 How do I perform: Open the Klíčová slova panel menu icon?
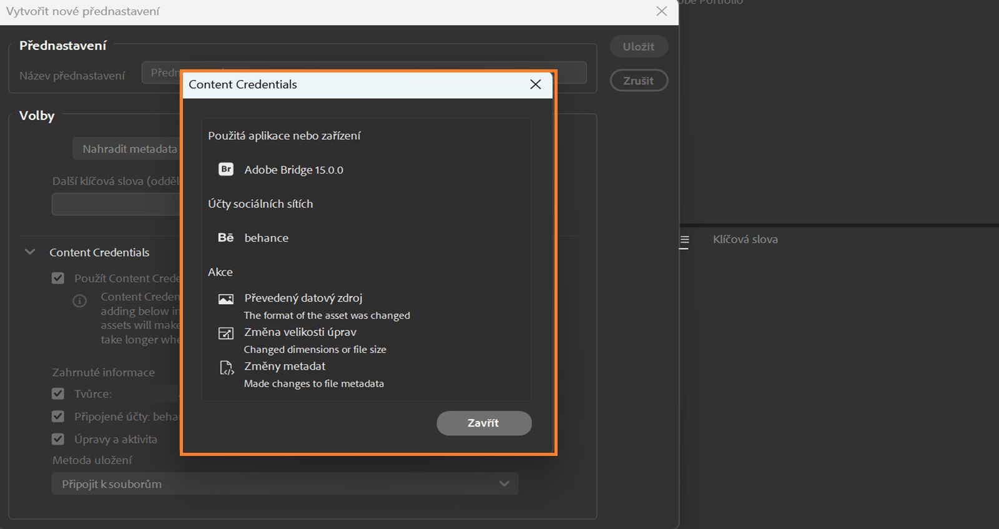[684, 241]
